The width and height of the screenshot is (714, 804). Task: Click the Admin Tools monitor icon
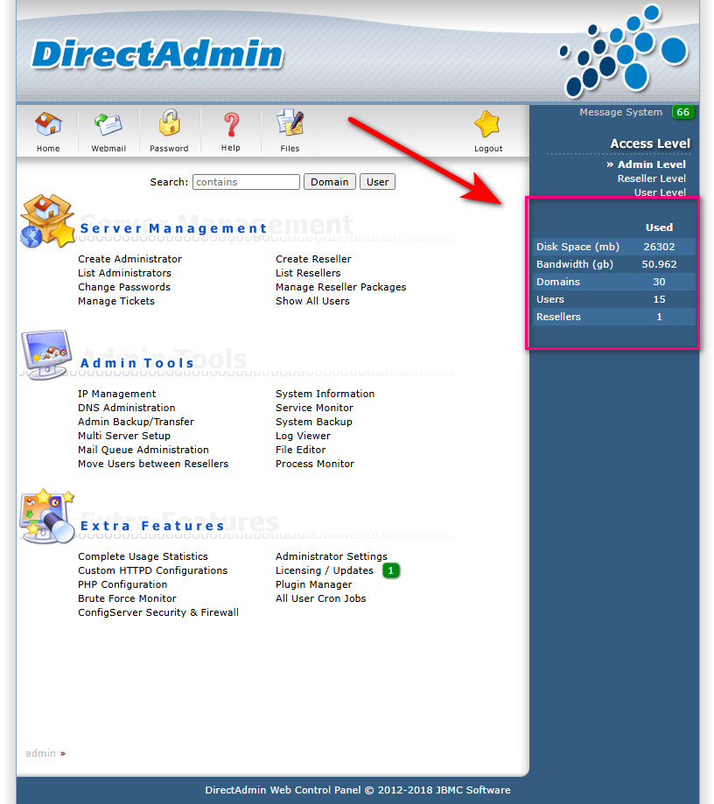[x=45, y=354]
